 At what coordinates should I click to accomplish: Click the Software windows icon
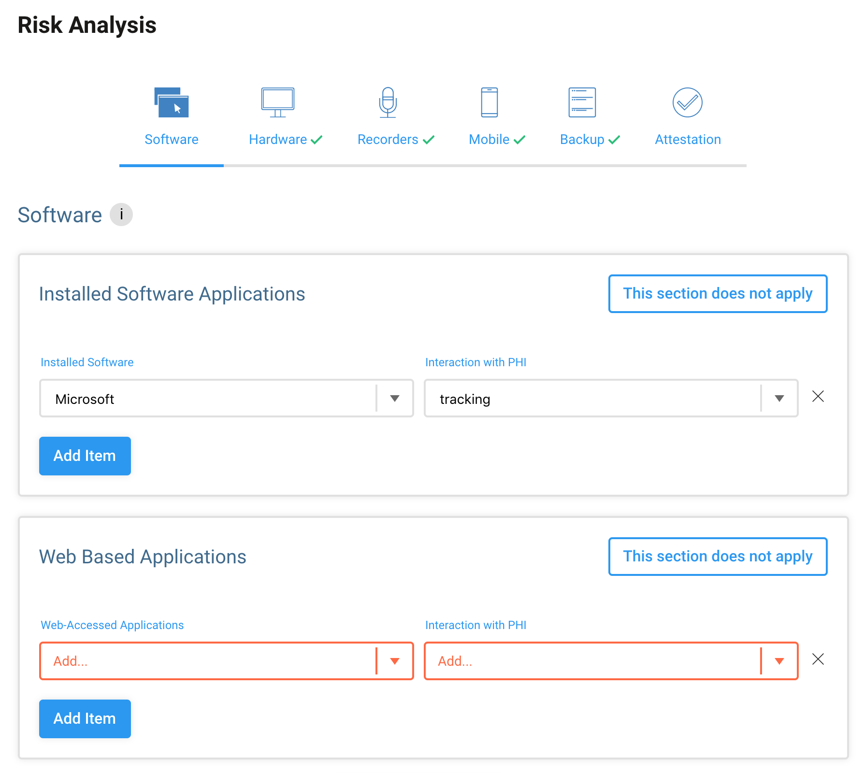coord(172,102)
